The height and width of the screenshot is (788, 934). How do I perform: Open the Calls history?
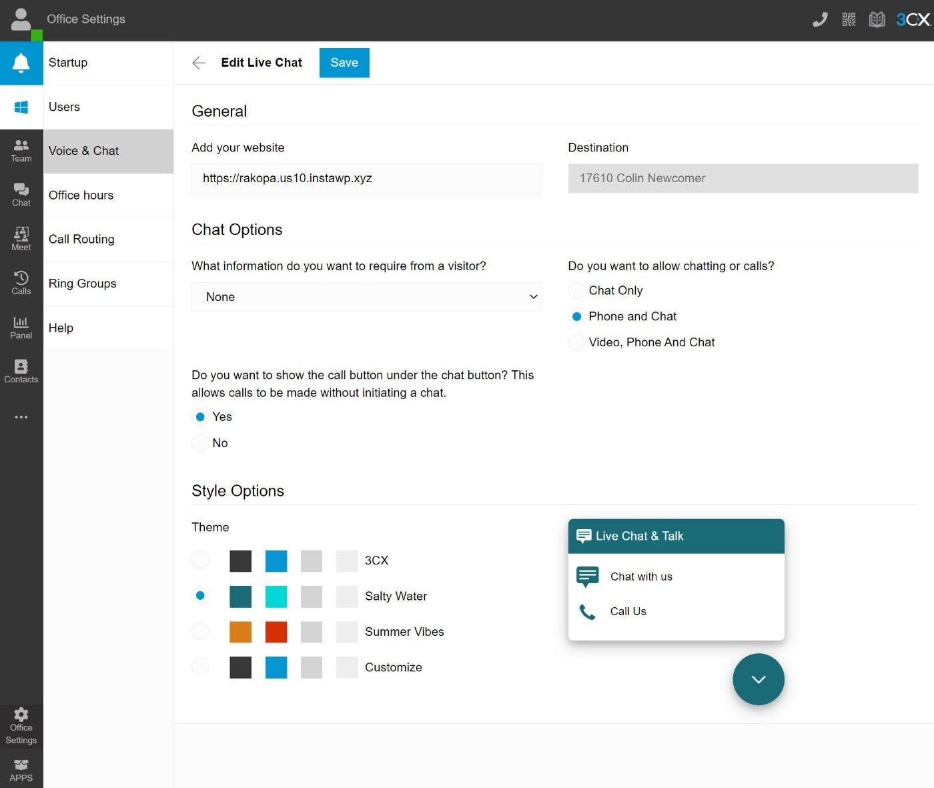21,283
